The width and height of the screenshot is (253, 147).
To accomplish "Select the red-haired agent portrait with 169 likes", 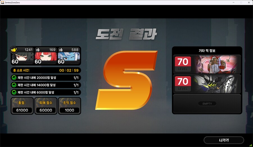I will click(46, 56).
